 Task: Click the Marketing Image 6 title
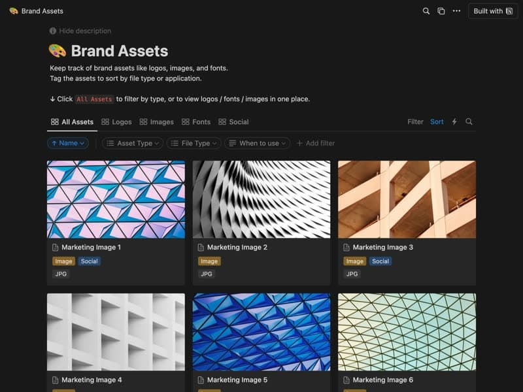pos(383,380)
